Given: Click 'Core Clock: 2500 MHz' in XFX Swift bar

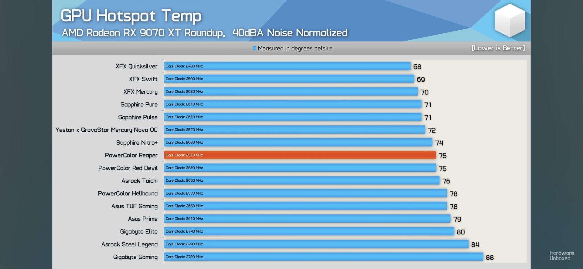Looking at the screenshot, I should (x=184, y=79).
